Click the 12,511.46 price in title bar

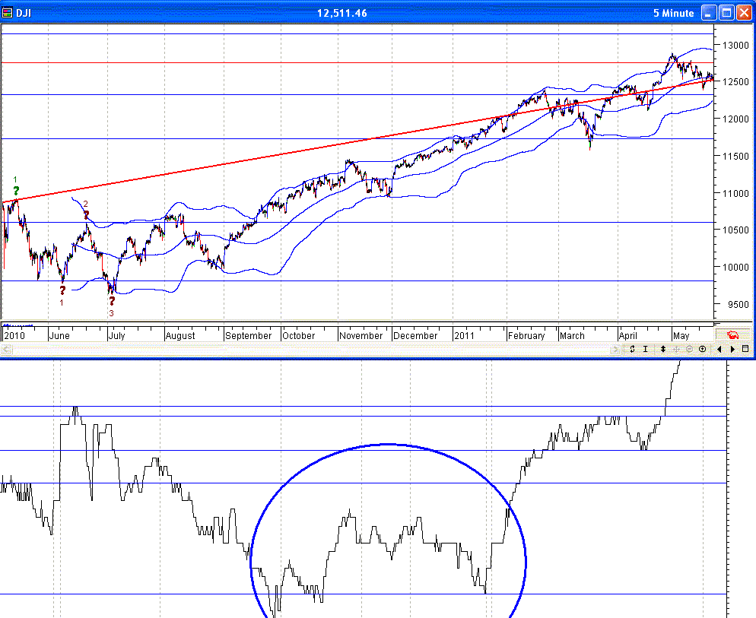pos(341,13)
